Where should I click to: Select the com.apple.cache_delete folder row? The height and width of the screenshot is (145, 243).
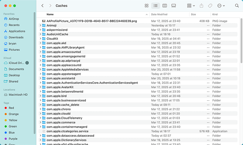(138, 105)
